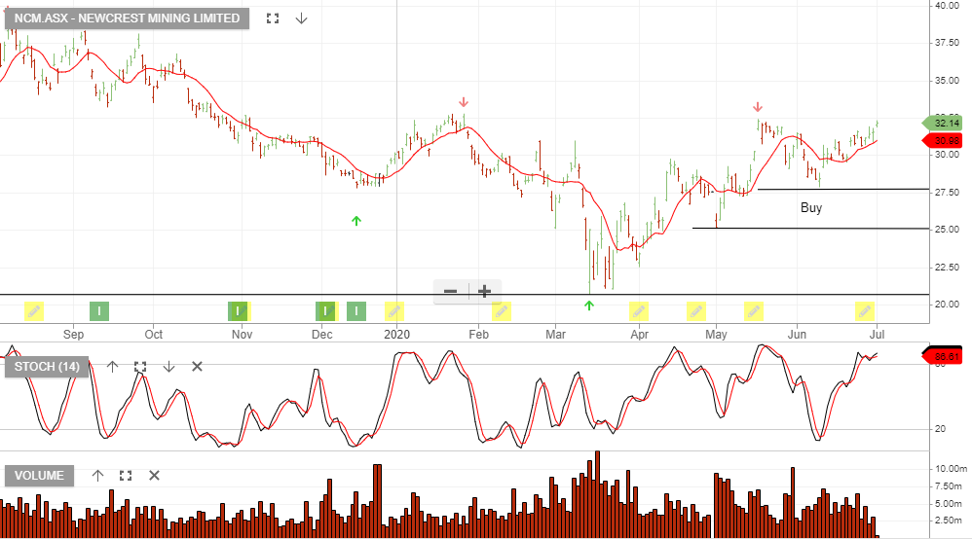The height and width of the screenshot is (539, 972).
Task: Select the VOLUME indicator label
Action: (39, 476)
